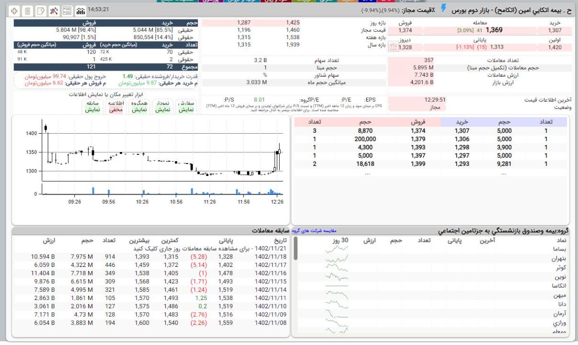Toggle the همگروه (peer group) display switch
578x345 pixels.
tap(139, 106)
